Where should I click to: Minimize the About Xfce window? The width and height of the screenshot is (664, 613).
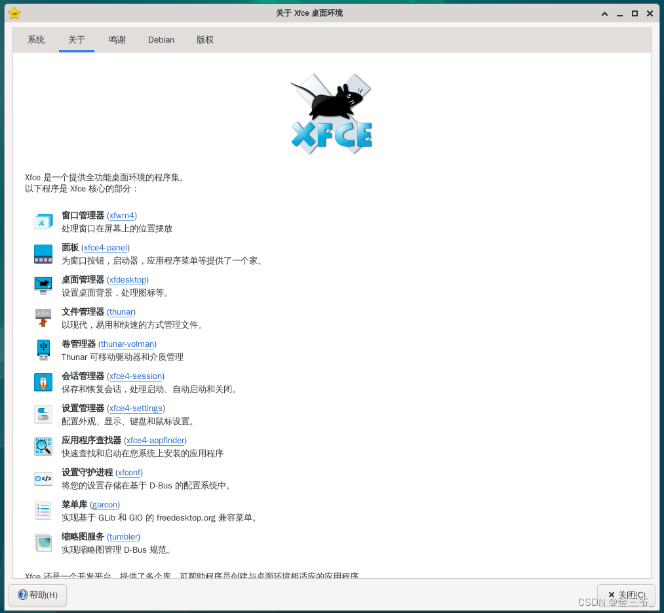pos(619,14)
